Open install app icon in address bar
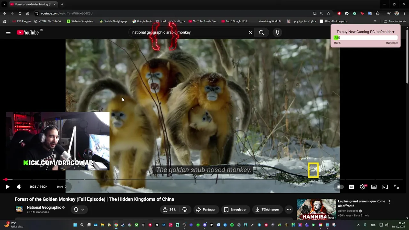 pos(315,13)
